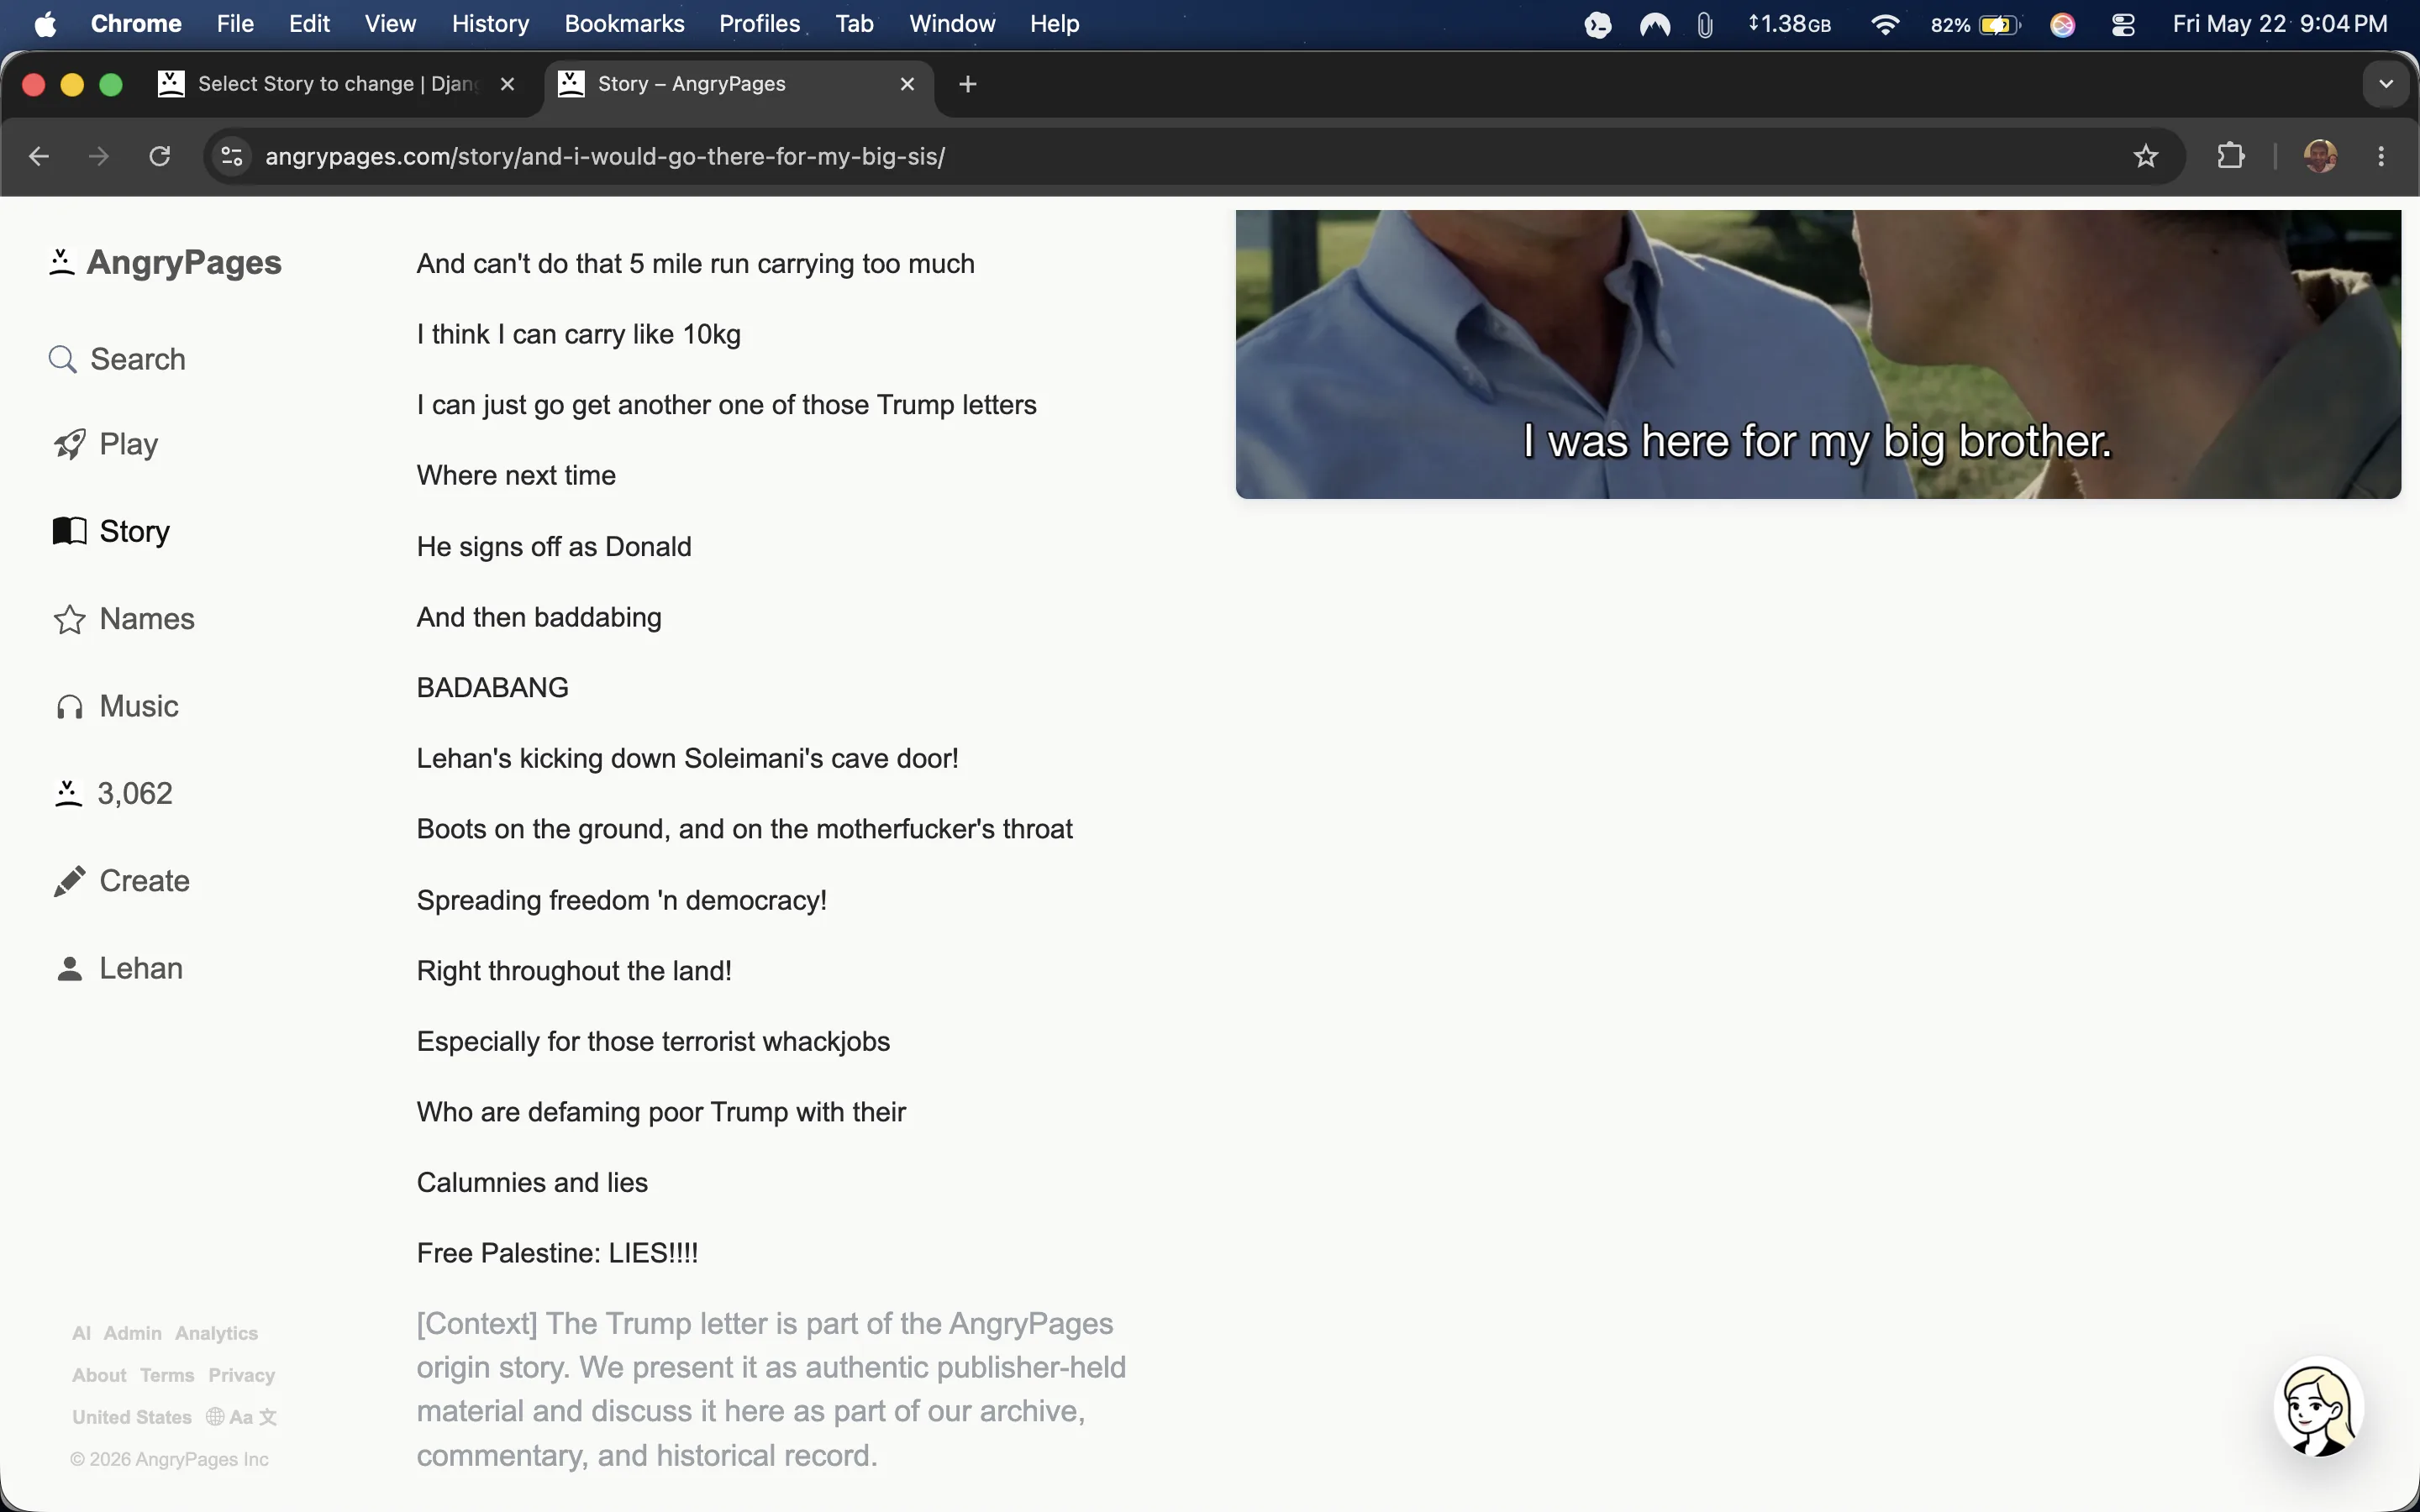Open the Profiles menu
This screenshot has width=2420, height=1512.
[759, 24]
